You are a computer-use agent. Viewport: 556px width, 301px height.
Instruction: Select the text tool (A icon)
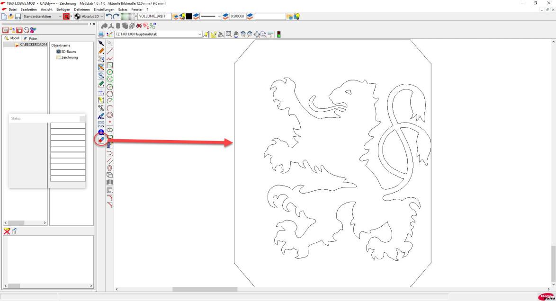coord(101,116)
